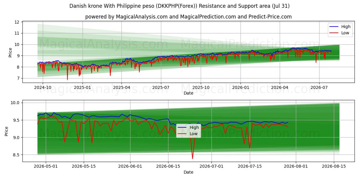Screen dimensions: 359x179
Task: Click the 2026-08-15 date label on lower axis
Action: click(334, 166)
